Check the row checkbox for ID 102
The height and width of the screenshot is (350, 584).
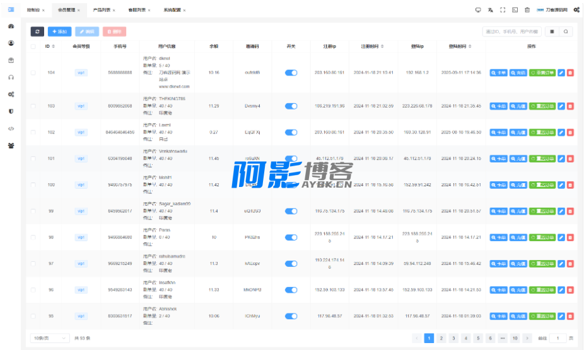[33, 132]
